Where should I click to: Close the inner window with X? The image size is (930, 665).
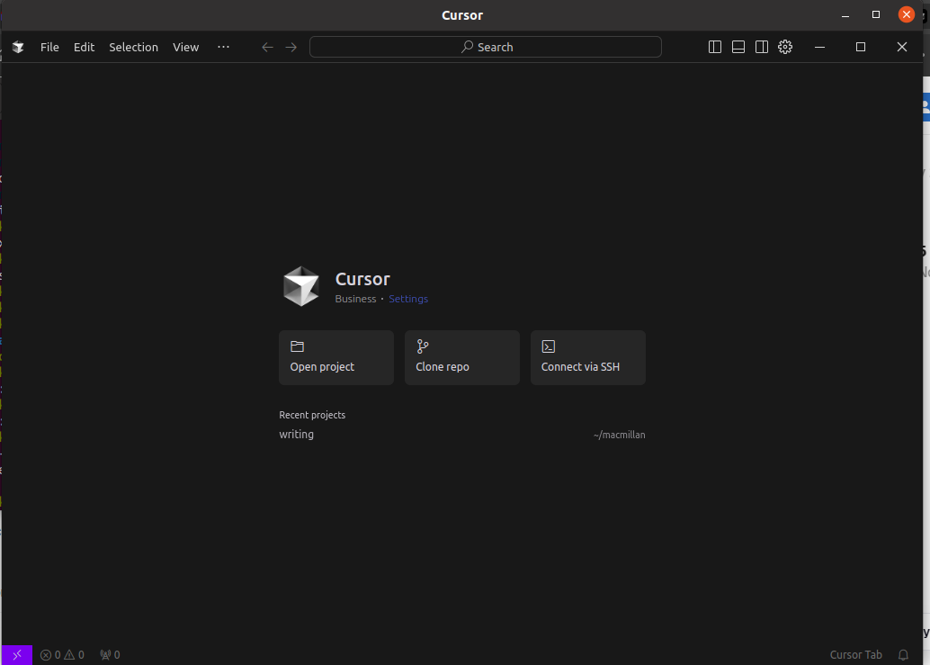point(901,47)
